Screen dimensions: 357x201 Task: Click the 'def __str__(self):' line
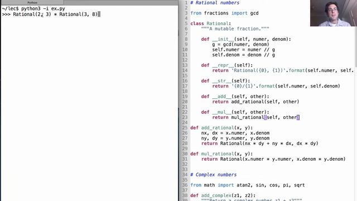tap(225, 81)
